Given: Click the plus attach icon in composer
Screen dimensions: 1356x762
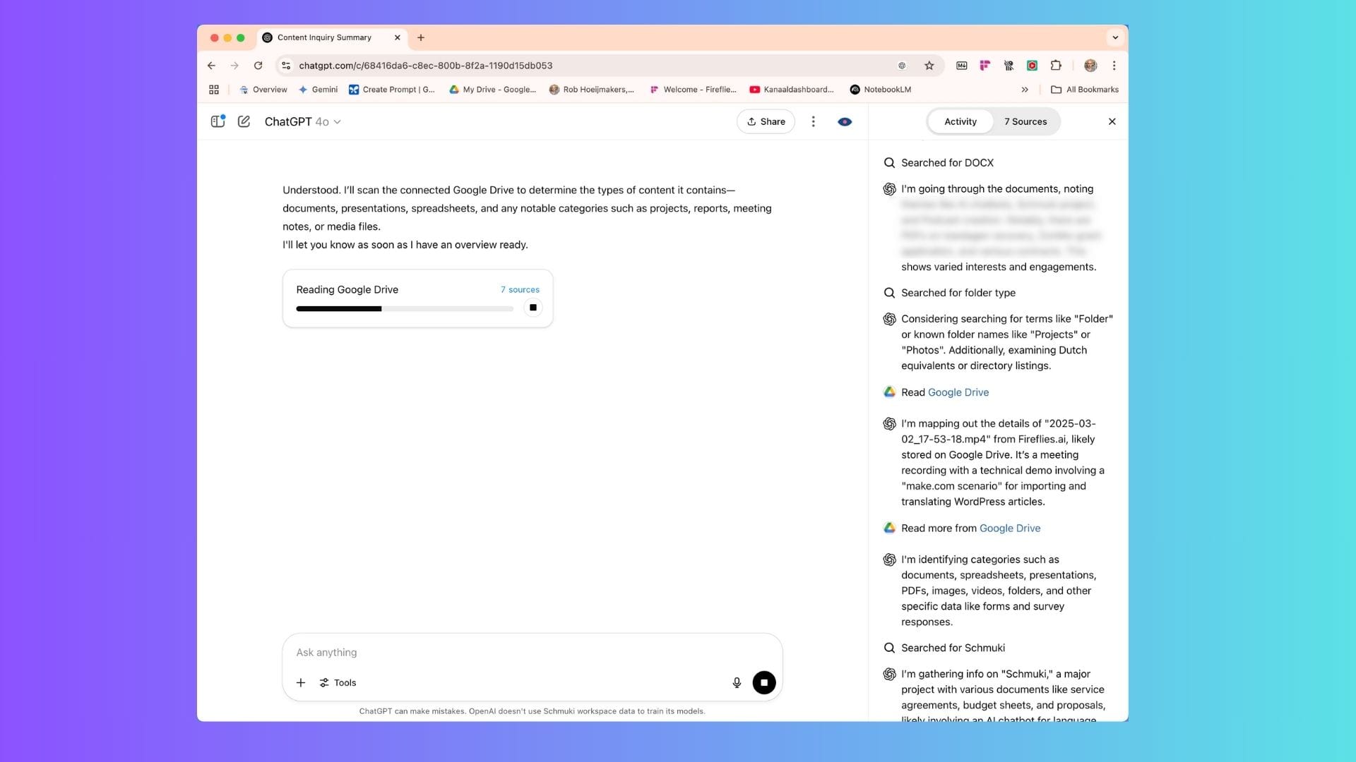Looking at the screenshot, I should pos(301,682).
